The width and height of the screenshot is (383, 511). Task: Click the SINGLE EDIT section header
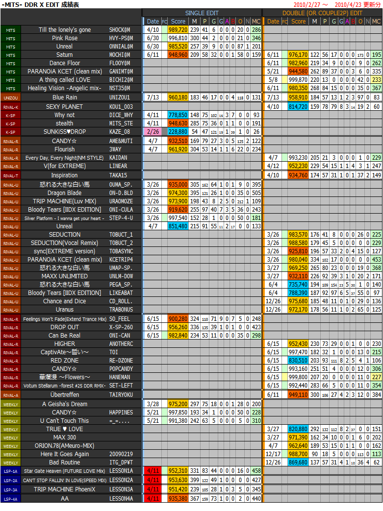202,13
